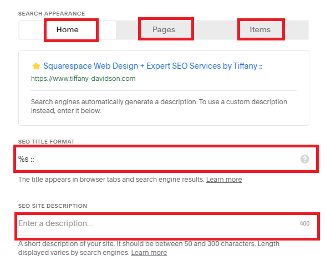This screenshot has width=326, height=271.
Task: Click the yellow star icon in preview
Action: 36,67
